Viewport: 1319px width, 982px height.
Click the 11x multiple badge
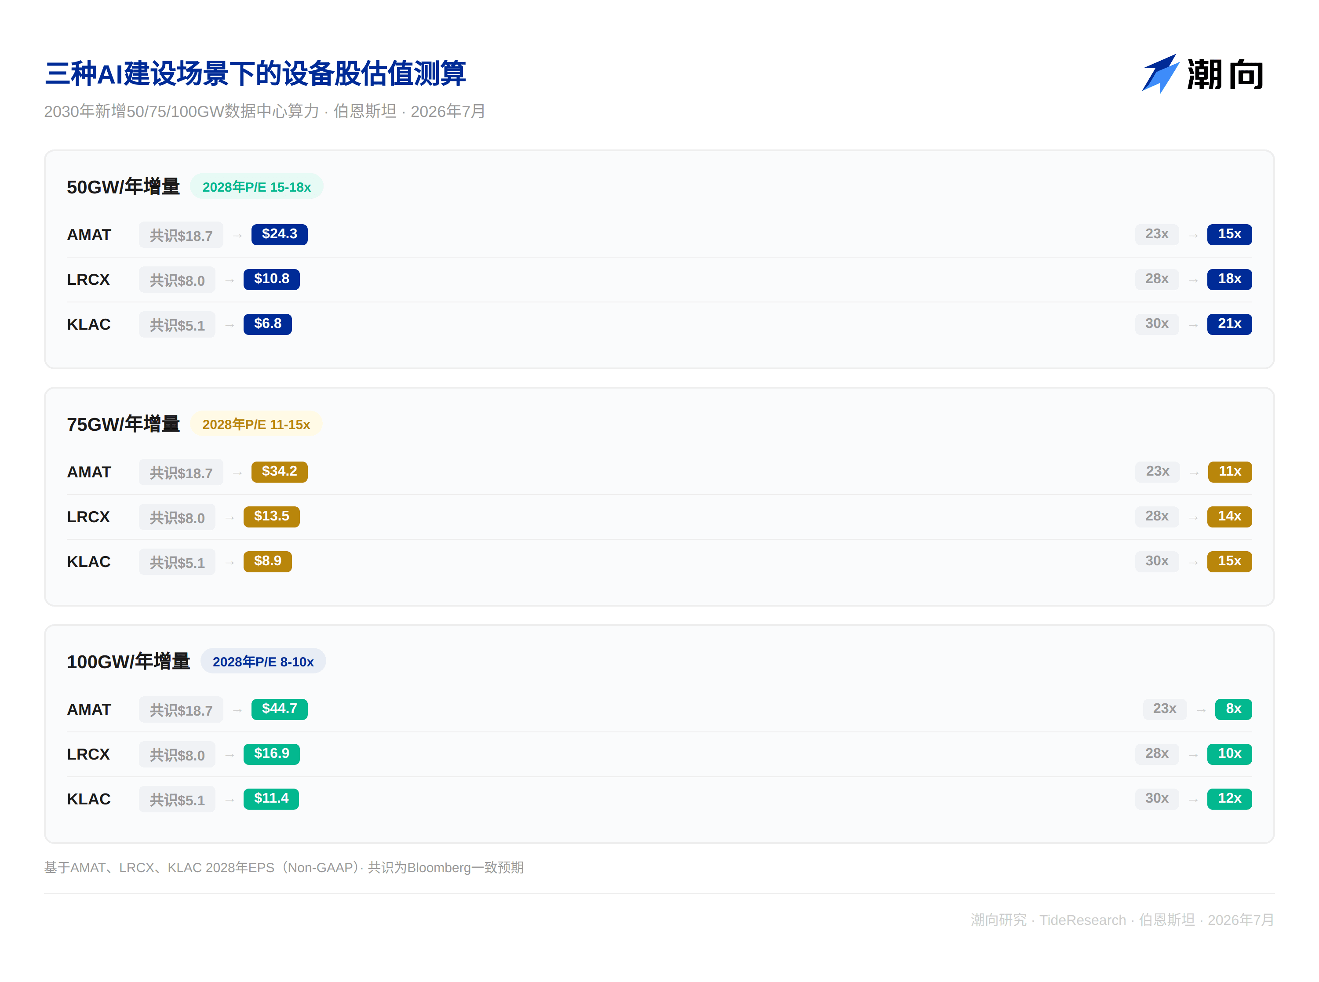click(1230, 471)
